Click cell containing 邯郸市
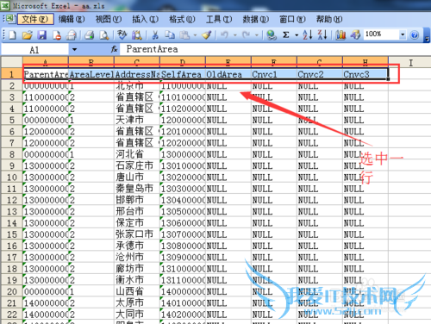The image size is (431, 324). coord(137,200)
